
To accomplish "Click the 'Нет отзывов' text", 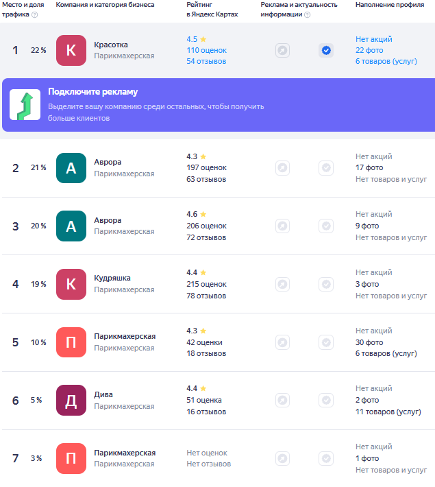I will coord(209,464).
